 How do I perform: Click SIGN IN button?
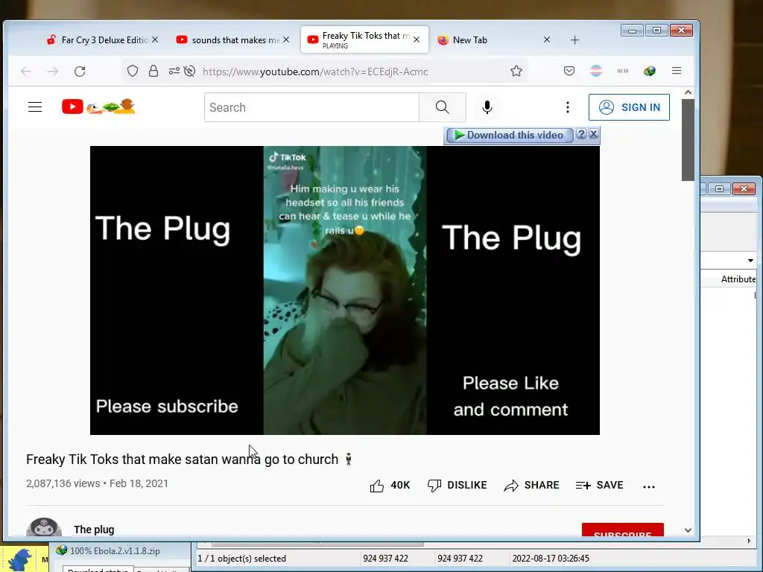629,107
